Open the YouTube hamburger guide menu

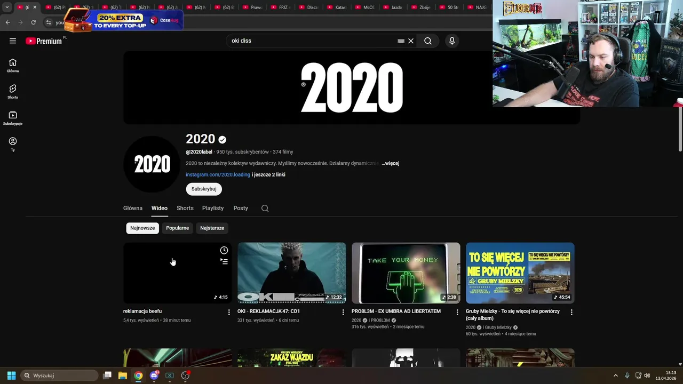pyautogui.click(x=13, y=41)
